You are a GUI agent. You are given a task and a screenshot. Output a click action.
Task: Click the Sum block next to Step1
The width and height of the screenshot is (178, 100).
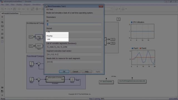point(39,64)
